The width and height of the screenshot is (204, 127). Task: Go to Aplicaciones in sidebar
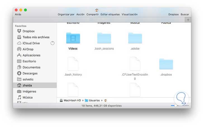[35, 55]
